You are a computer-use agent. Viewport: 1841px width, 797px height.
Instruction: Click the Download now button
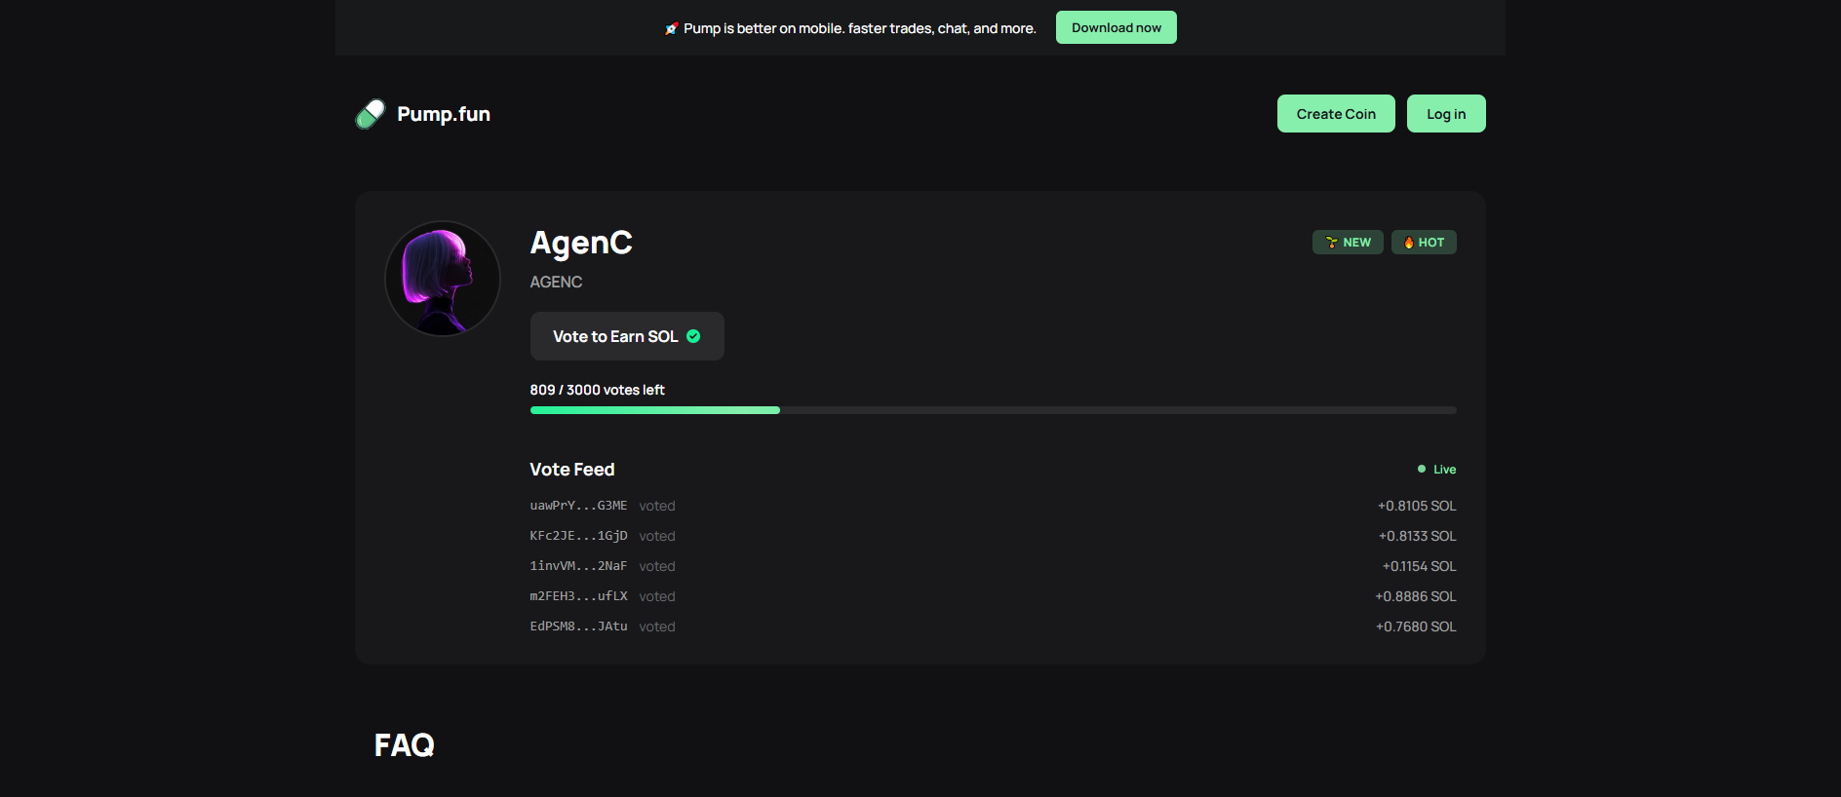pos(1116,27)
